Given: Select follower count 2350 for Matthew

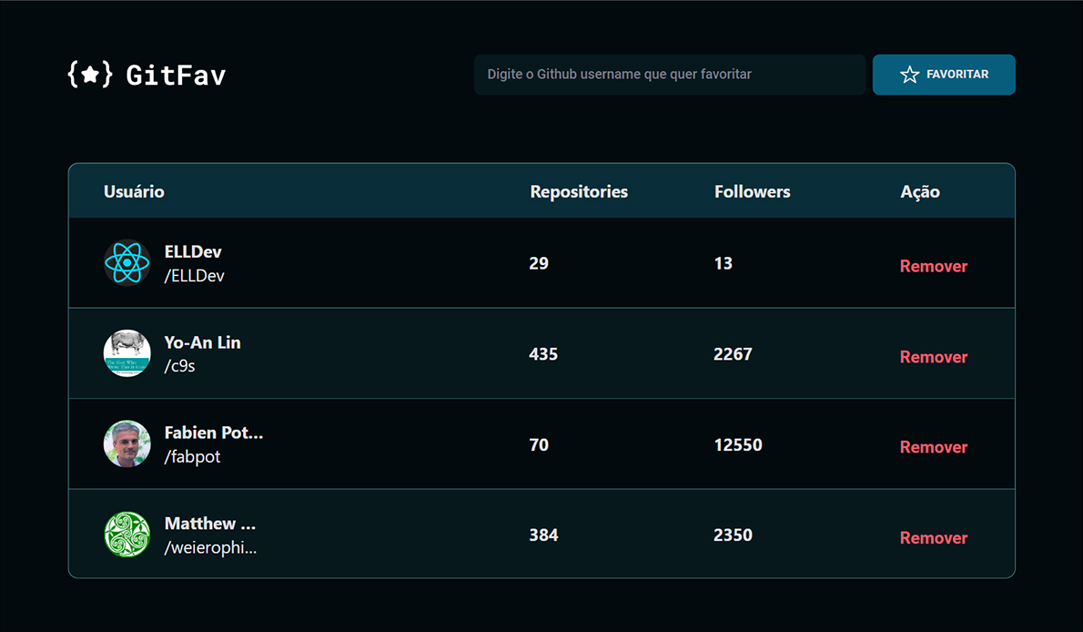Looking at the screenshot, I should (x=733, y=535).
